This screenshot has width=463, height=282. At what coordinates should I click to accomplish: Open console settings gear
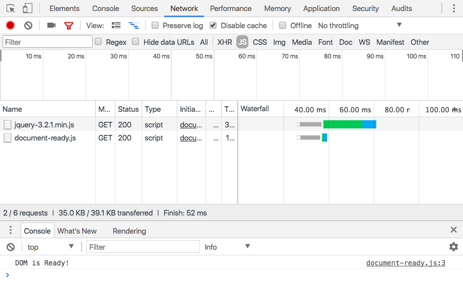coord(453,247)
